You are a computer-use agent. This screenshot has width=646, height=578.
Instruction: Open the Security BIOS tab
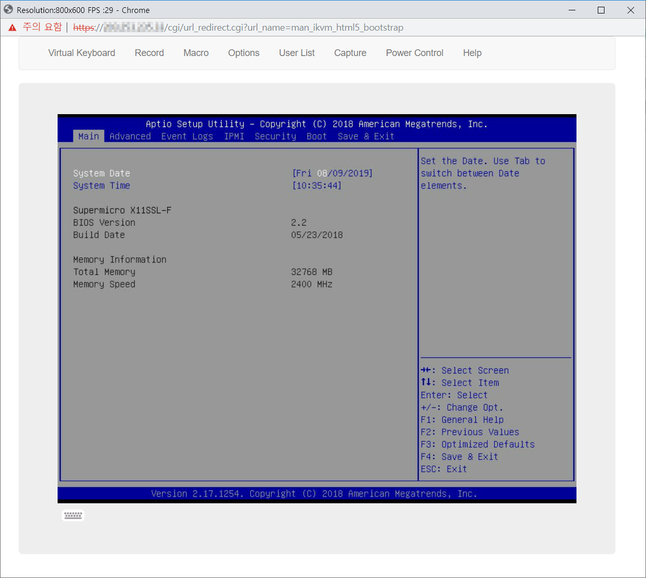pos(275,136)
